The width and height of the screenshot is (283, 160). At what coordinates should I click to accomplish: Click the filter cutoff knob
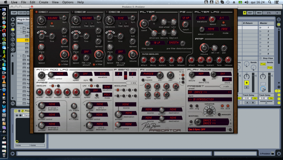click(x=144, y=24)
